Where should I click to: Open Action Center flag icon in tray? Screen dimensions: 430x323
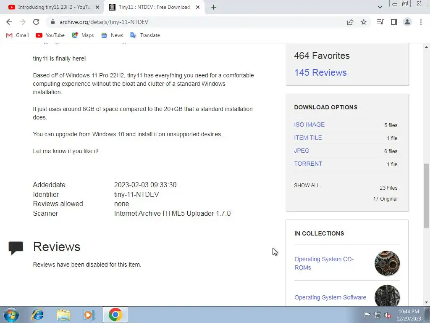tap(367, 315)
